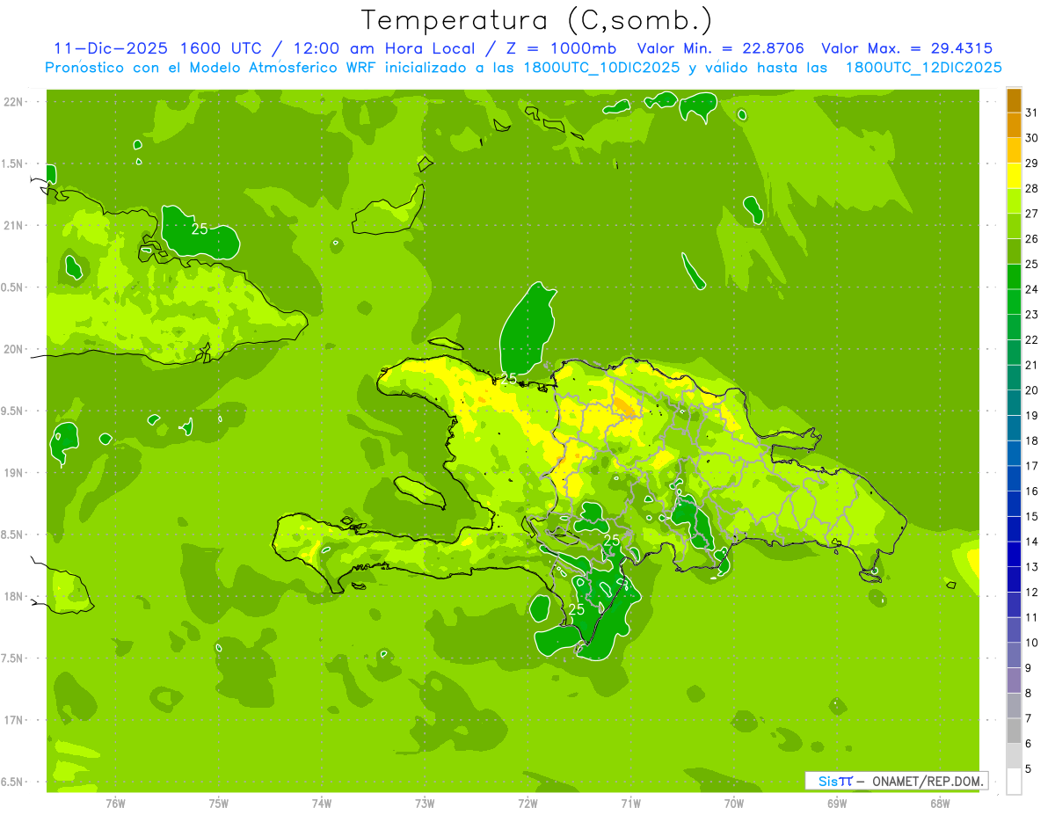Select the "1800UTC_12DIC2025" valid-until time text

(x=924, y=68)
